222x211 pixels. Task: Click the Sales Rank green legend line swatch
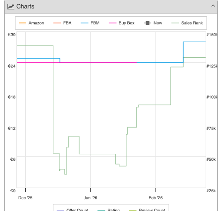(175, 23)
